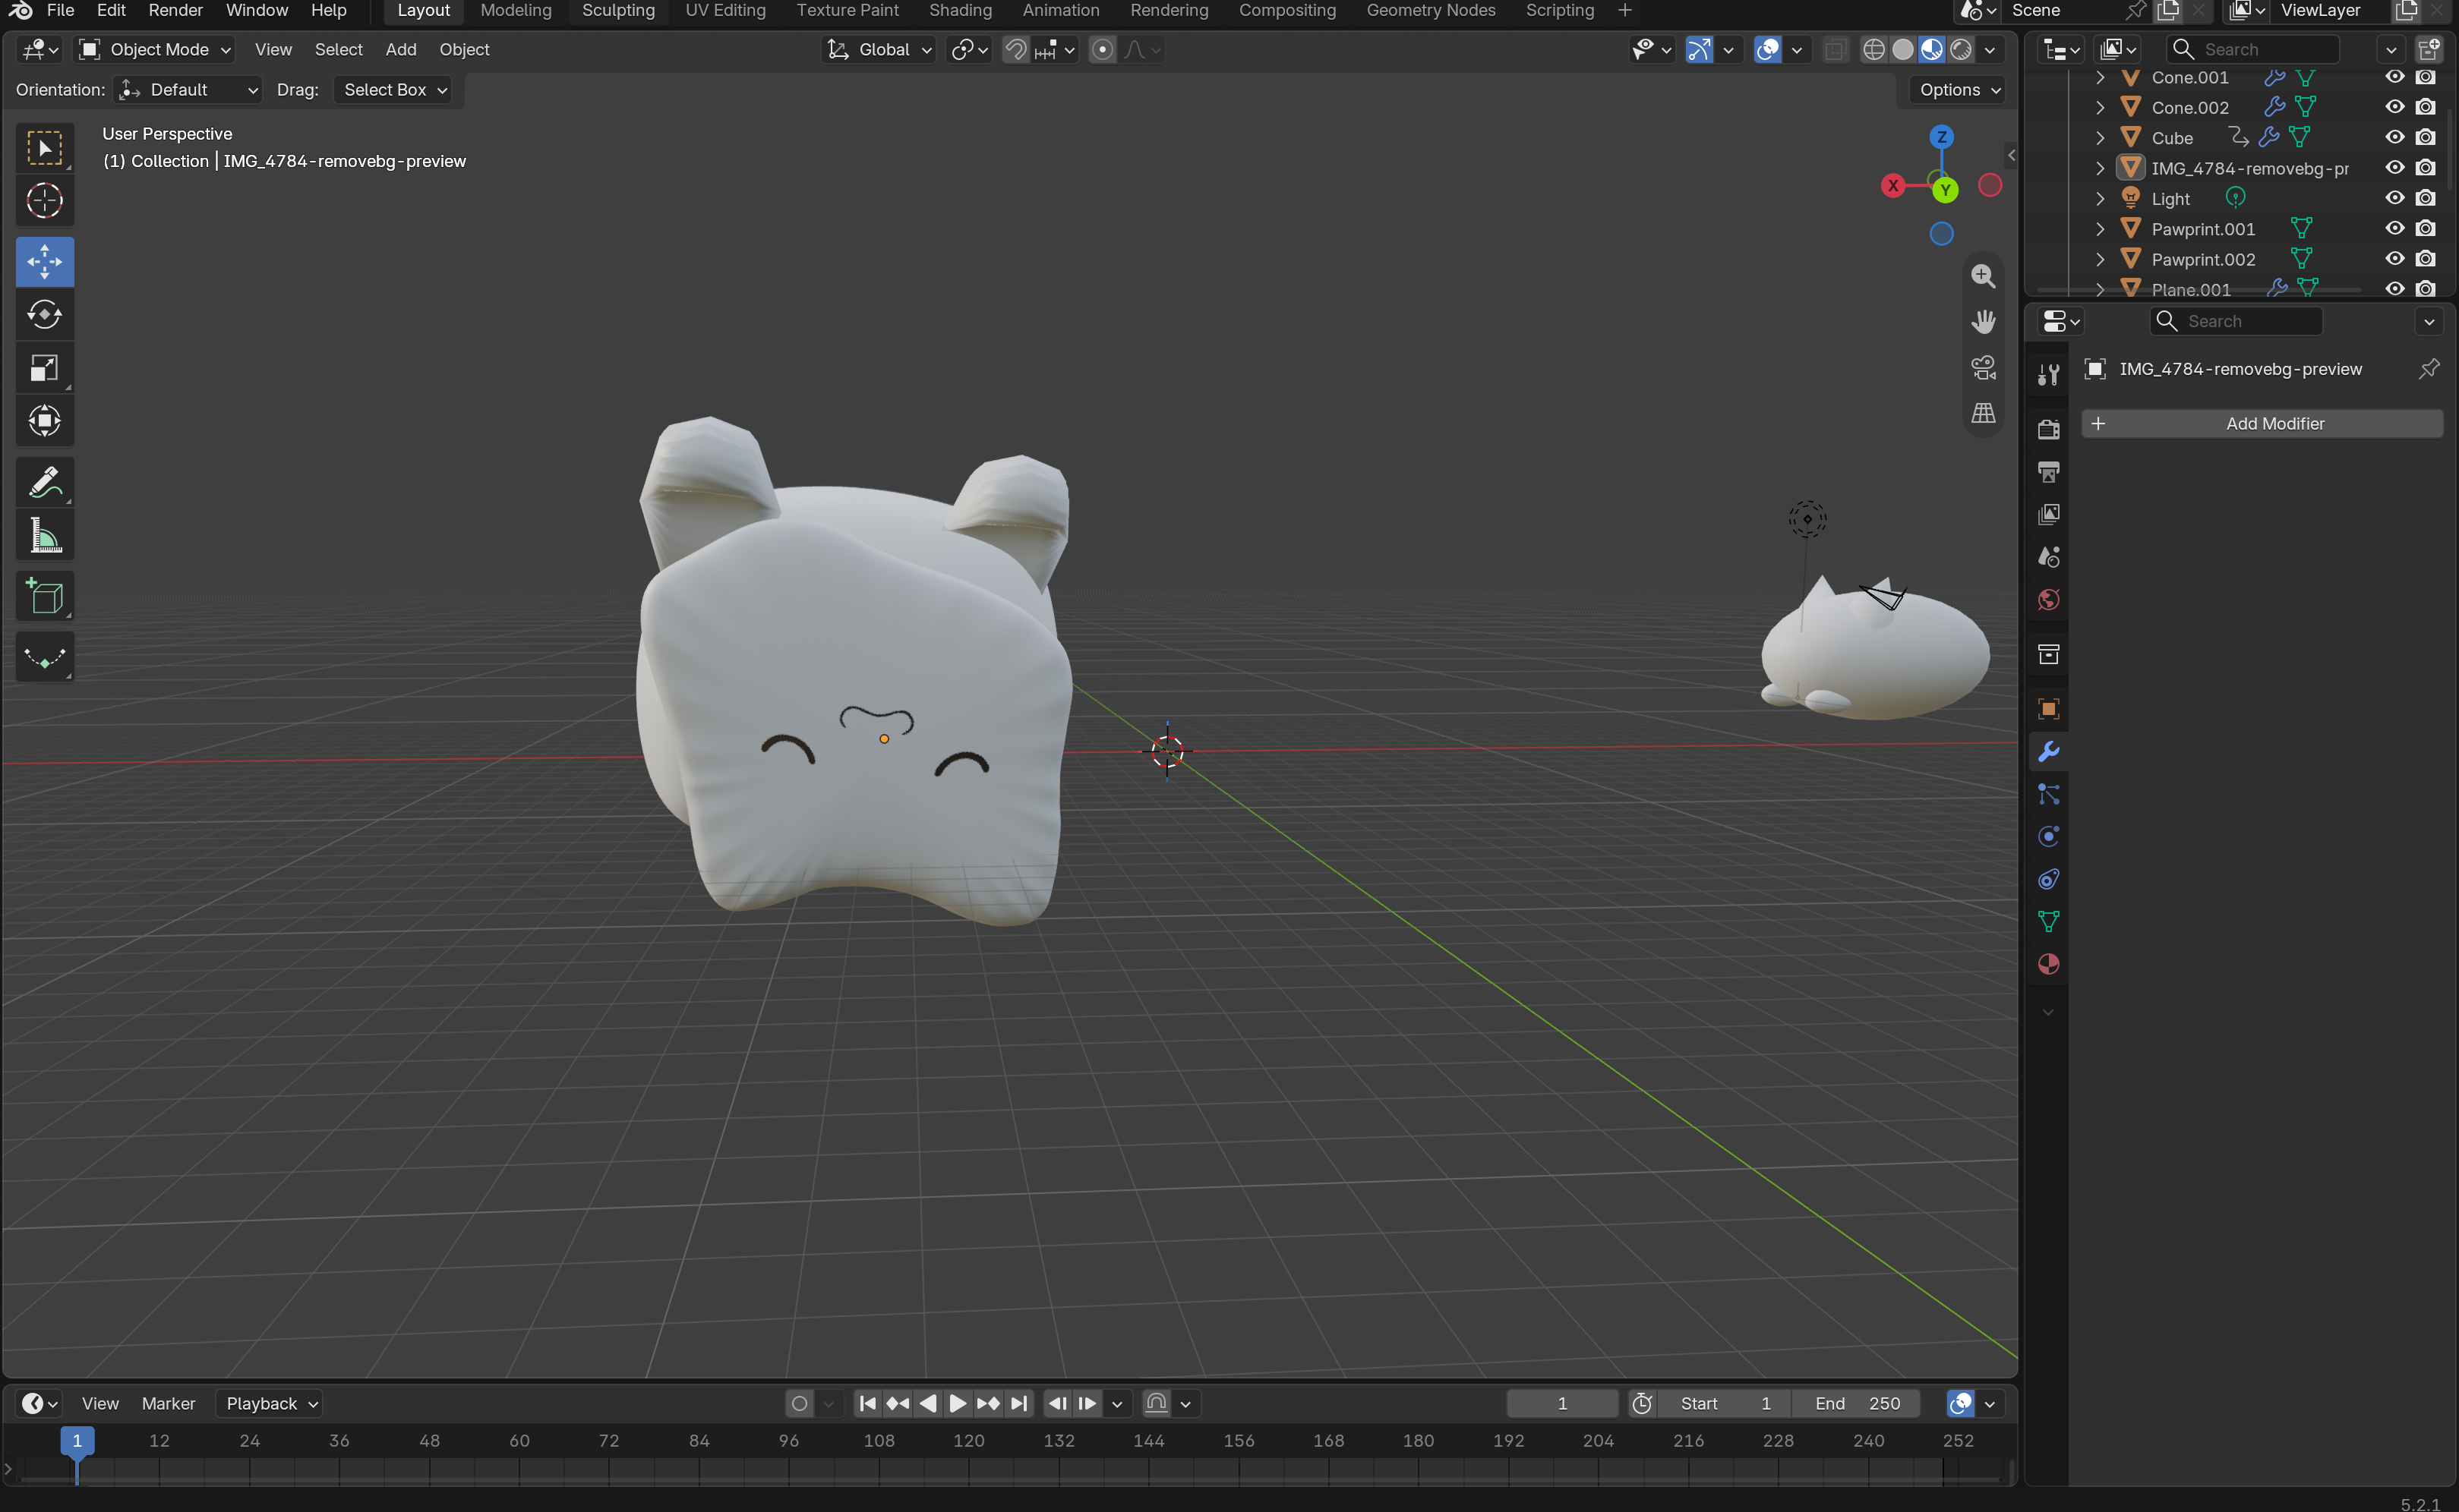The height and width of the screenshot is (1512, 2459).
Task: Switch perspective/orthographic grid icon
Action: [x=1983, y=413]
